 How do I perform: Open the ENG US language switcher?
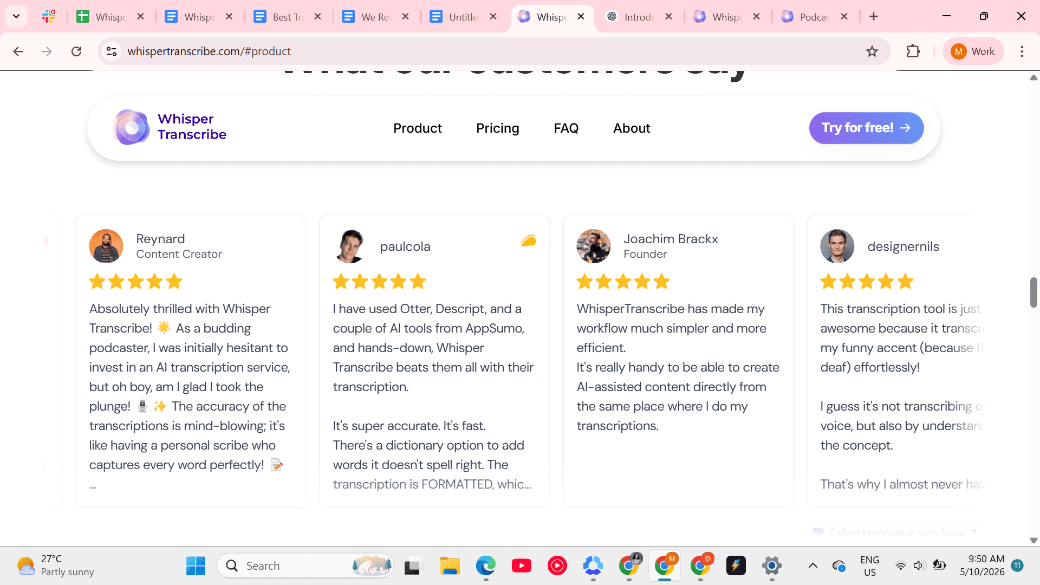tap(869, 565)
